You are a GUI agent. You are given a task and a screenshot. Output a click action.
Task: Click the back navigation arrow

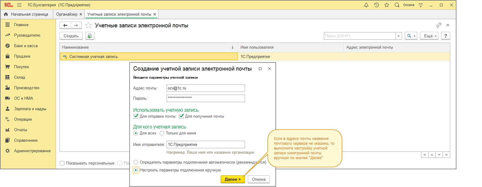[65, 26]
